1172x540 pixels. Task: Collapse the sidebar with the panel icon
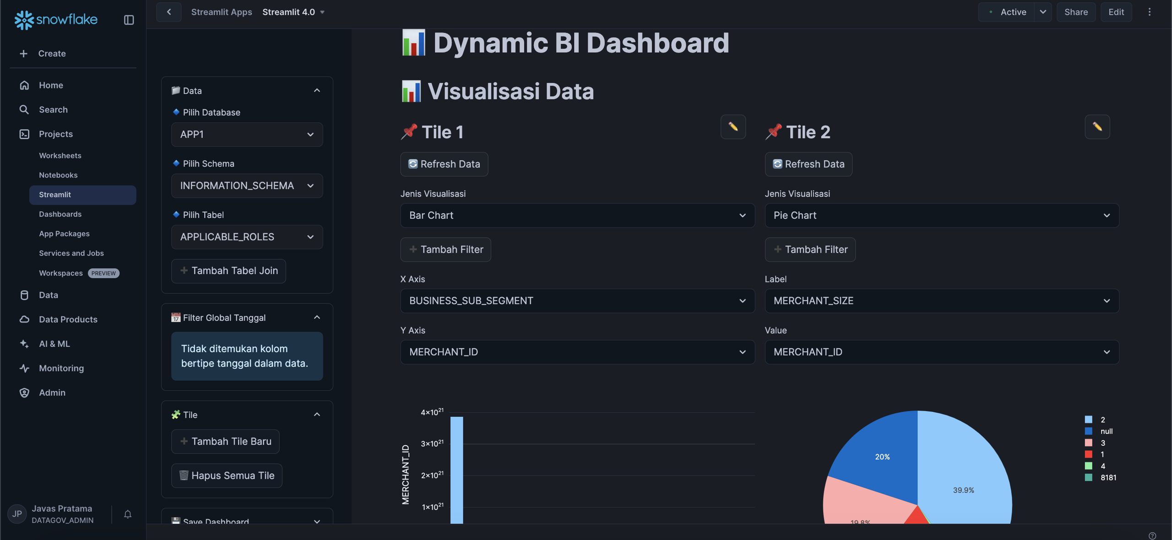click(x=129, y=20)
